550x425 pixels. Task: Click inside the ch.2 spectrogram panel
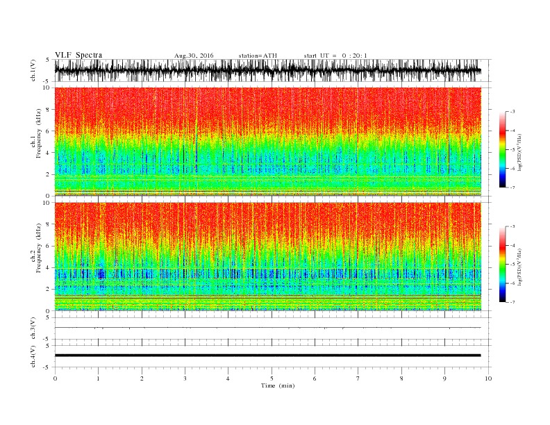coord(267,257)
